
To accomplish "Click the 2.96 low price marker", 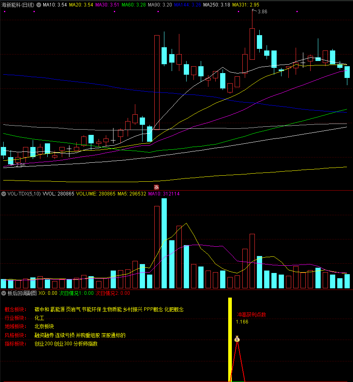I will coord(20,165).
